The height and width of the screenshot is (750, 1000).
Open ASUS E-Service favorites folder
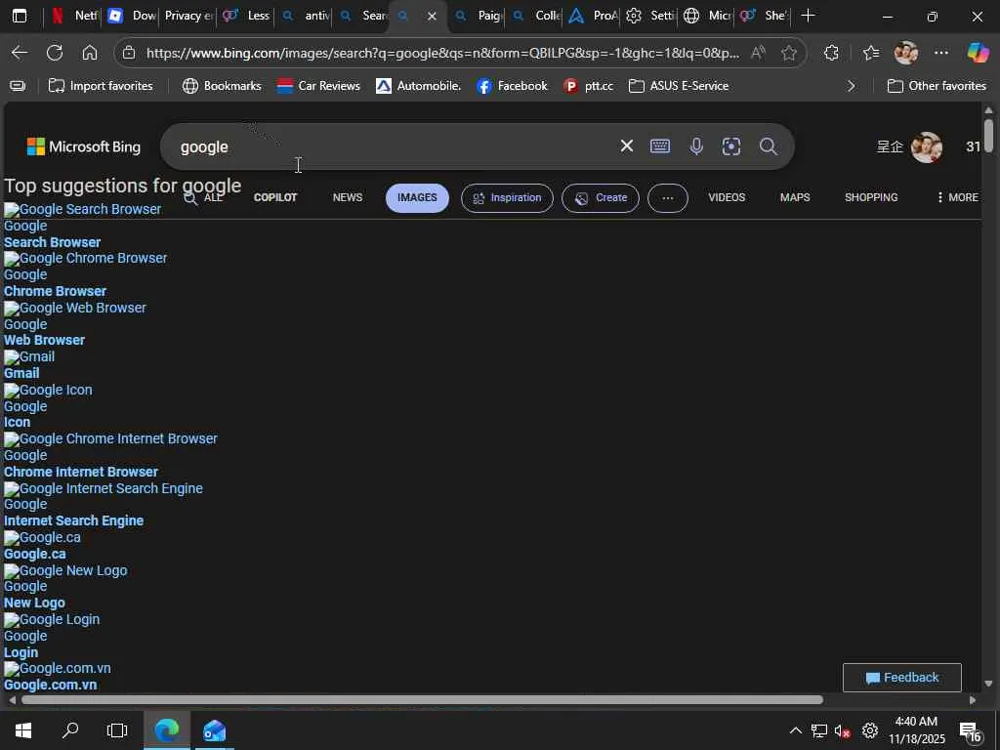click(679, 86)
